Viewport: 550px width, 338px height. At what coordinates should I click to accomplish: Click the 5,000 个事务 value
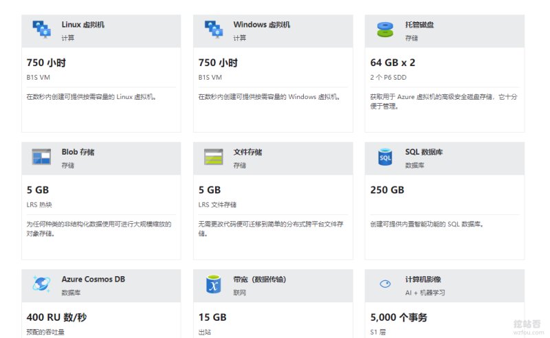[x=399, y=317]
